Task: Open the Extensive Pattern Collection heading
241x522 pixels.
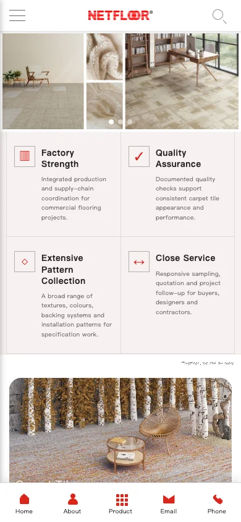Action: pos(63,269)
